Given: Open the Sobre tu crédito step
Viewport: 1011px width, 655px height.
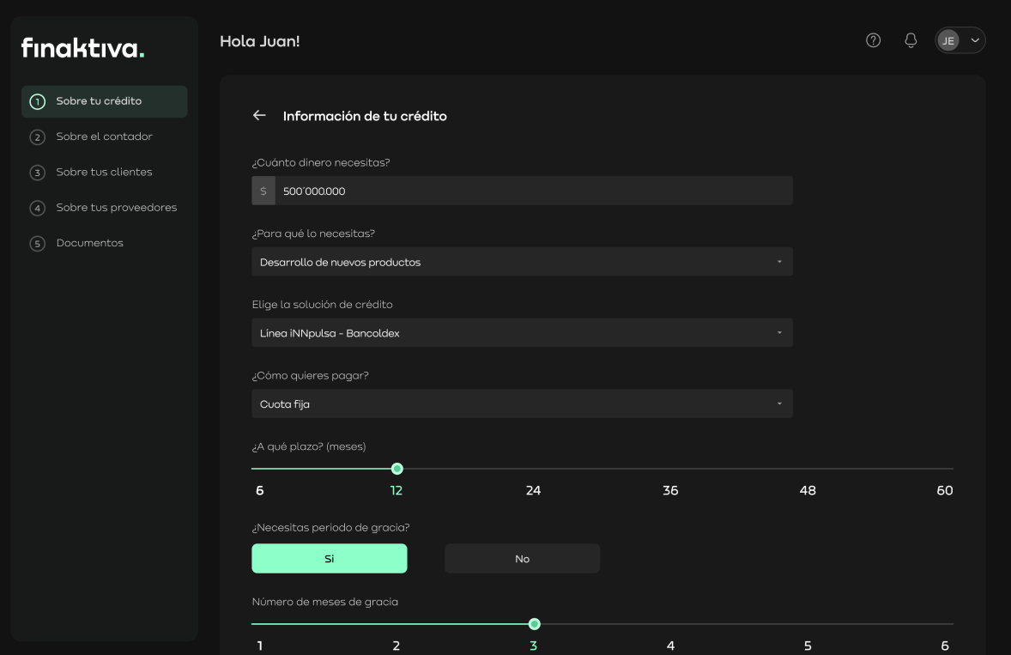Looking at the screenshot, I should [x=105, y=102].
